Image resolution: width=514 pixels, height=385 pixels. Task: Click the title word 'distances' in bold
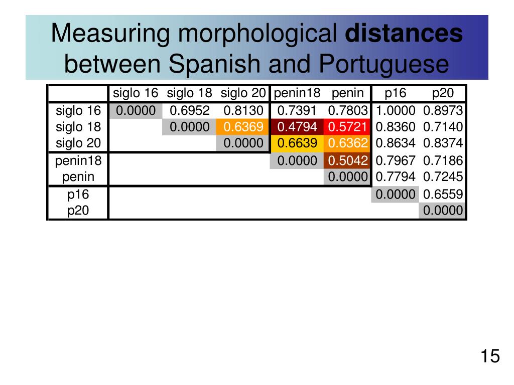(x=404, y=34)
